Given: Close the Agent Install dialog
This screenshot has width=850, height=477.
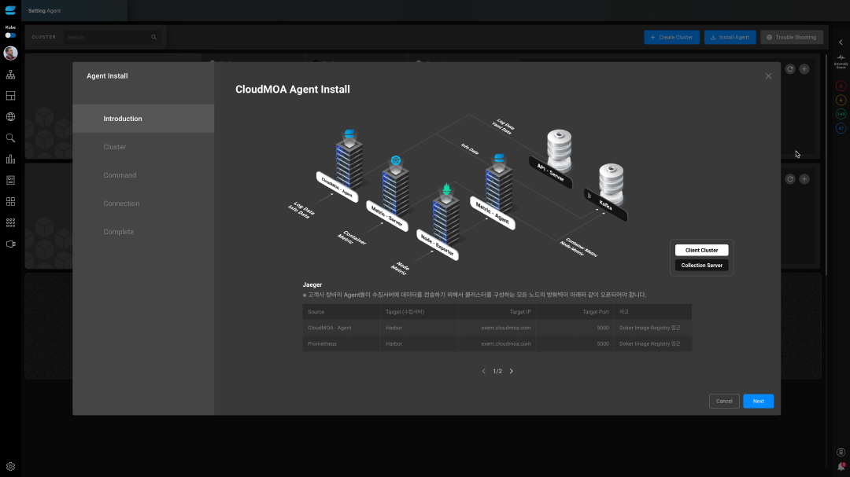Looking at the screenshot, I should click(x=768, y=76).
